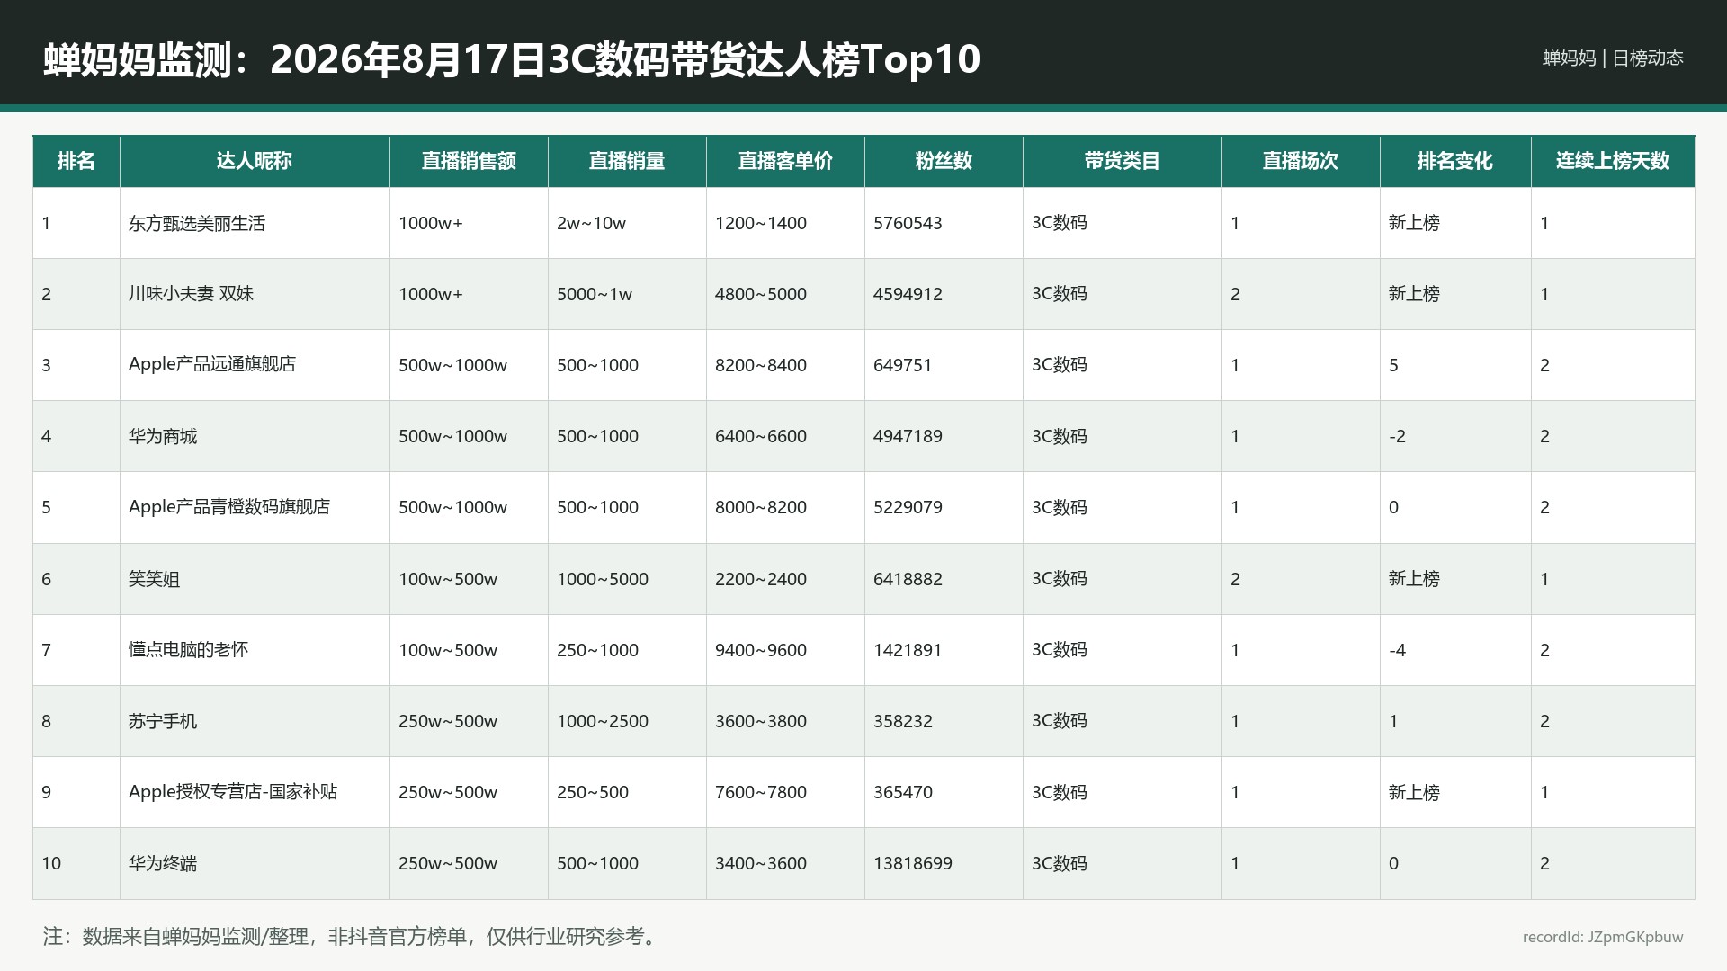Click the 连续上榜天数 column header
The height and width of the screenshot is (971, 1727).
(1613, 161)
